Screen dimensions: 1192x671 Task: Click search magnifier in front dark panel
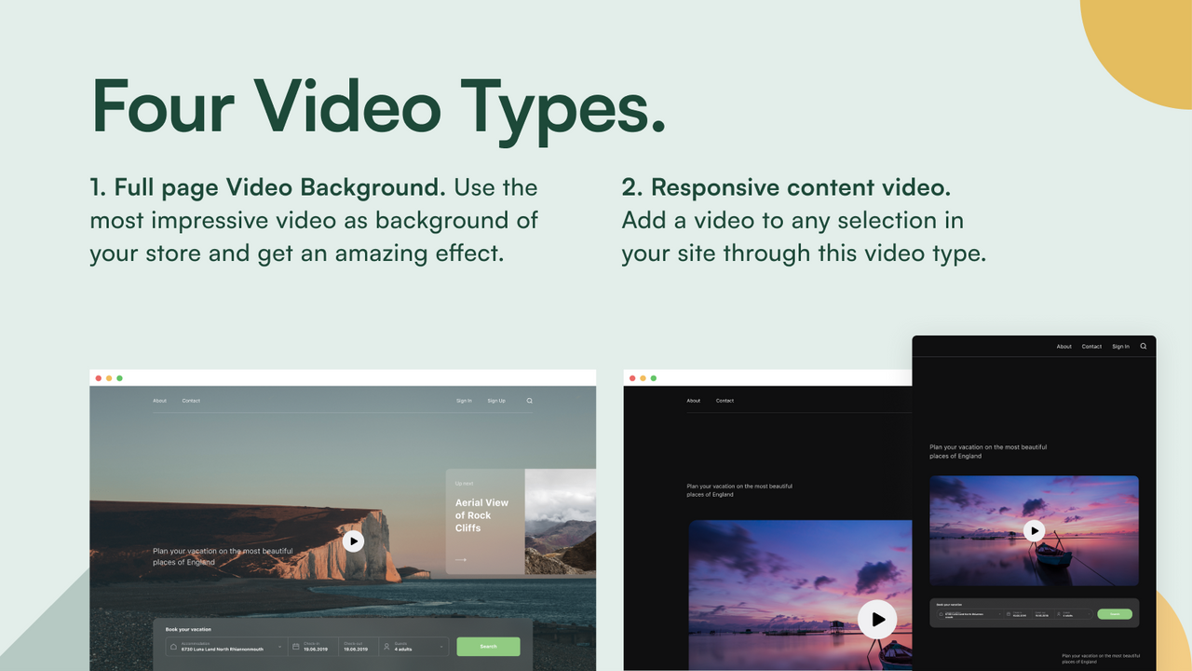1144,347
